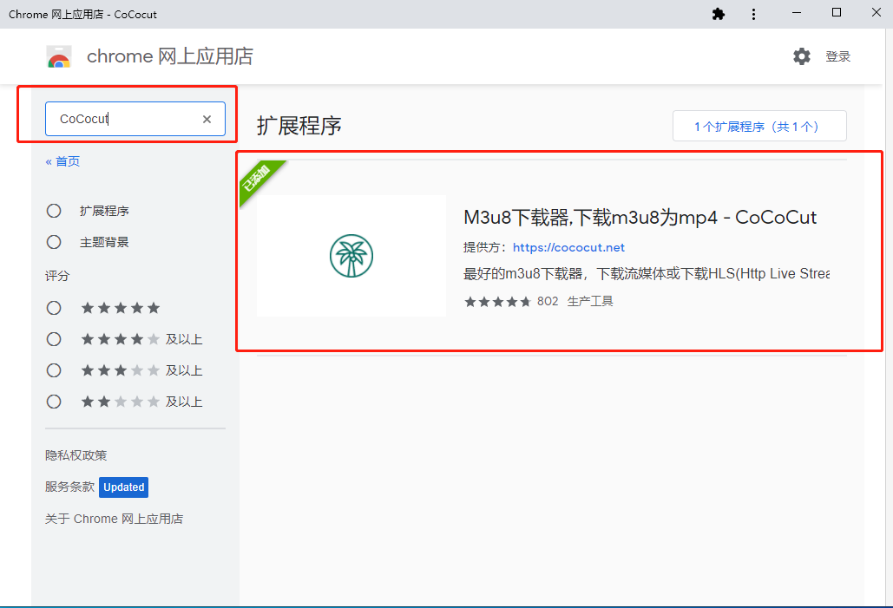Screen dimensions: 893x608
Task: Click the star rating of CoCoCut
Action: (x=497, y=302)
